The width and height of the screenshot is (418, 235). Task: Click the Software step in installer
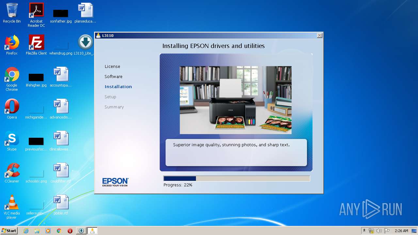coord(113,76)
